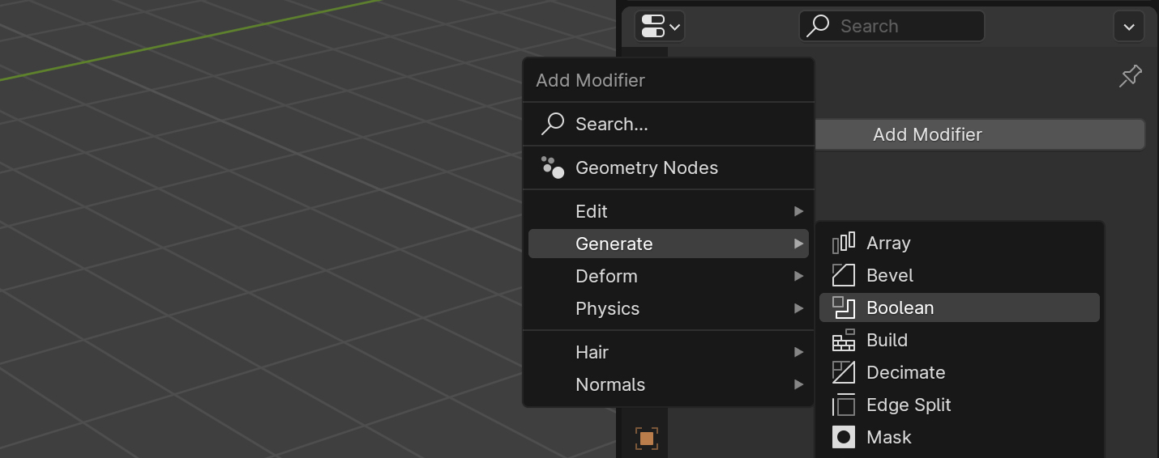Click the Decimate modifier icon

844,372
